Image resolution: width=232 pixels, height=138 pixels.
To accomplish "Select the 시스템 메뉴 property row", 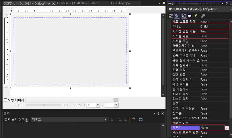I will click(x=200, y=36).
